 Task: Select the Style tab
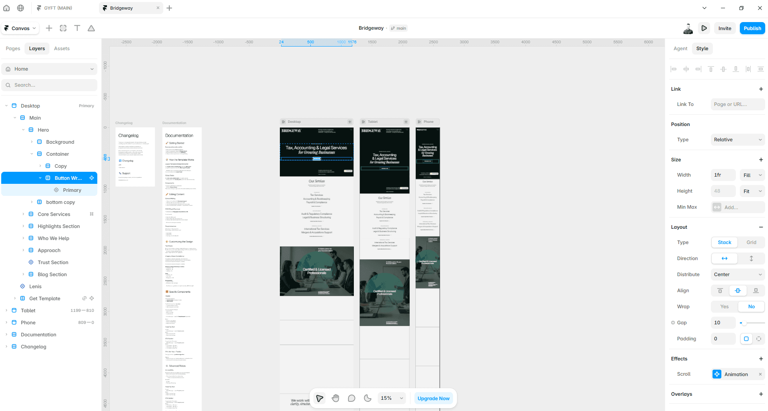pos(702,49)
